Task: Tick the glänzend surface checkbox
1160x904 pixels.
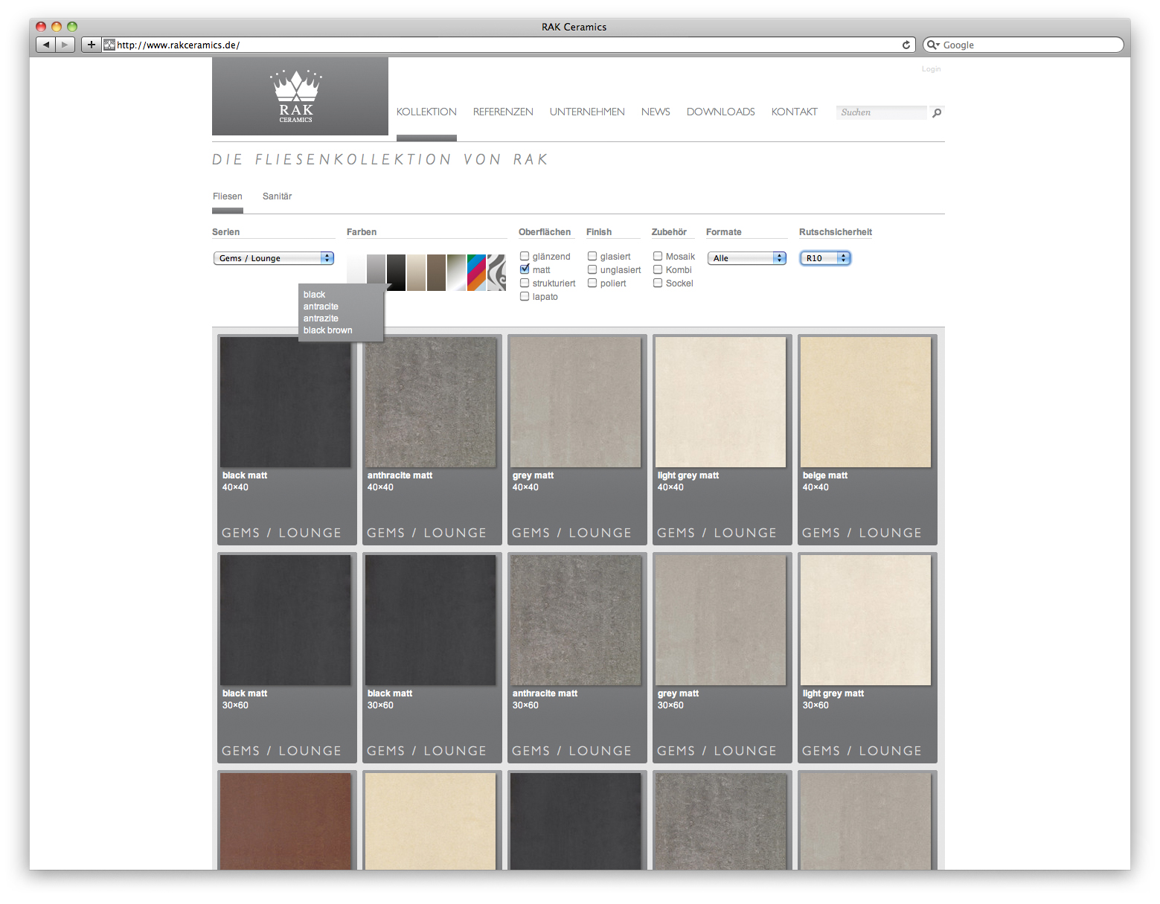Action: [525, 256]
